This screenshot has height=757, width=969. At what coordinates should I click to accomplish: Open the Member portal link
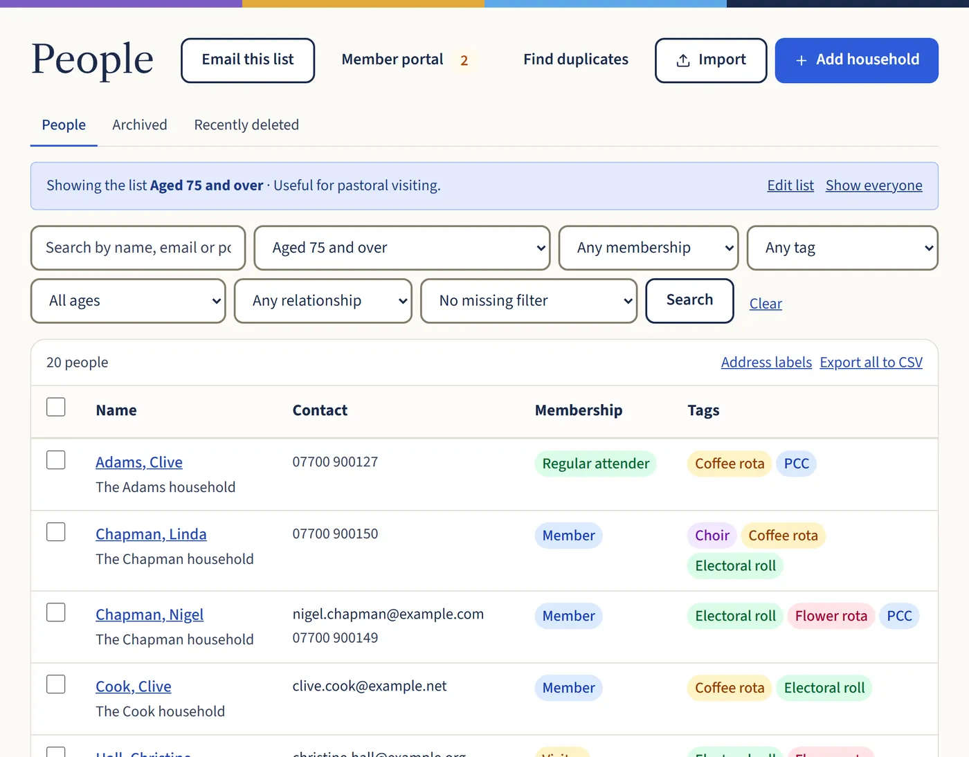(x=392, y=60)
